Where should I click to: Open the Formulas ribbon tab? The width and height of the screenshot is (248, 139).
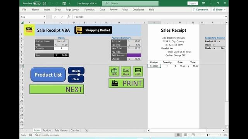click(x=90, y=10)
